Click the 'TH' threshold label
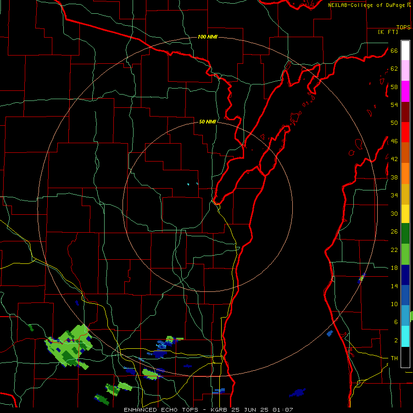This screenshot has width=413, height=413. 394,358
